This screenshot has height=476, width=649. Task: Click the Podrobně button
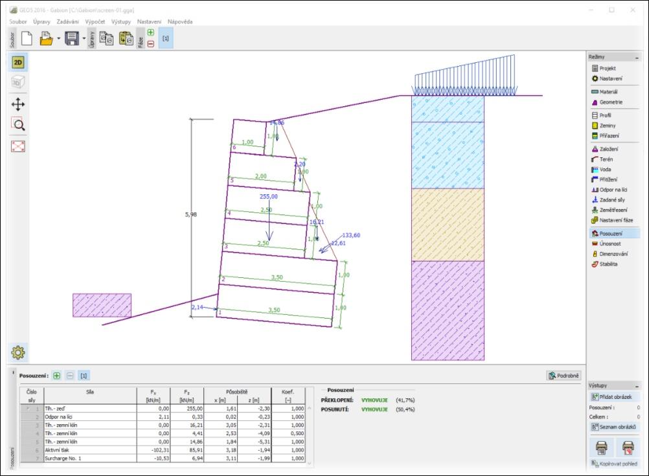[x=564, y=376]
